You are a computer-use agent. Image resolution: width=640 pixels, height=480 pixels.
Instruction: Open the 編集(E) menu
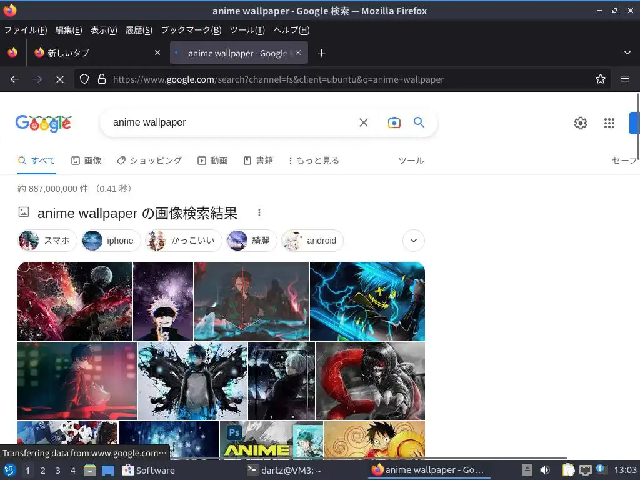click(69, 30)
